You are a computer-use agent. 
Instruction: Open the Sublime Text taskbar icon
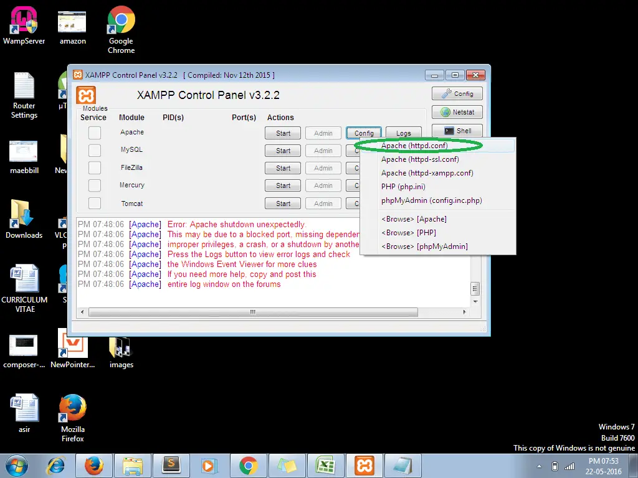point(170,466)
